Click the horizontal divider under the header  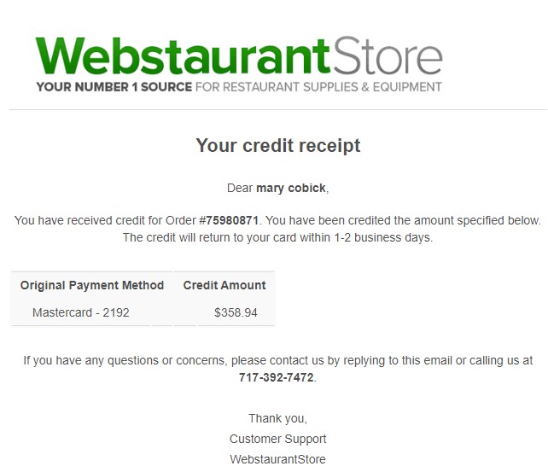pyautogui.click(x=278, y=110)
